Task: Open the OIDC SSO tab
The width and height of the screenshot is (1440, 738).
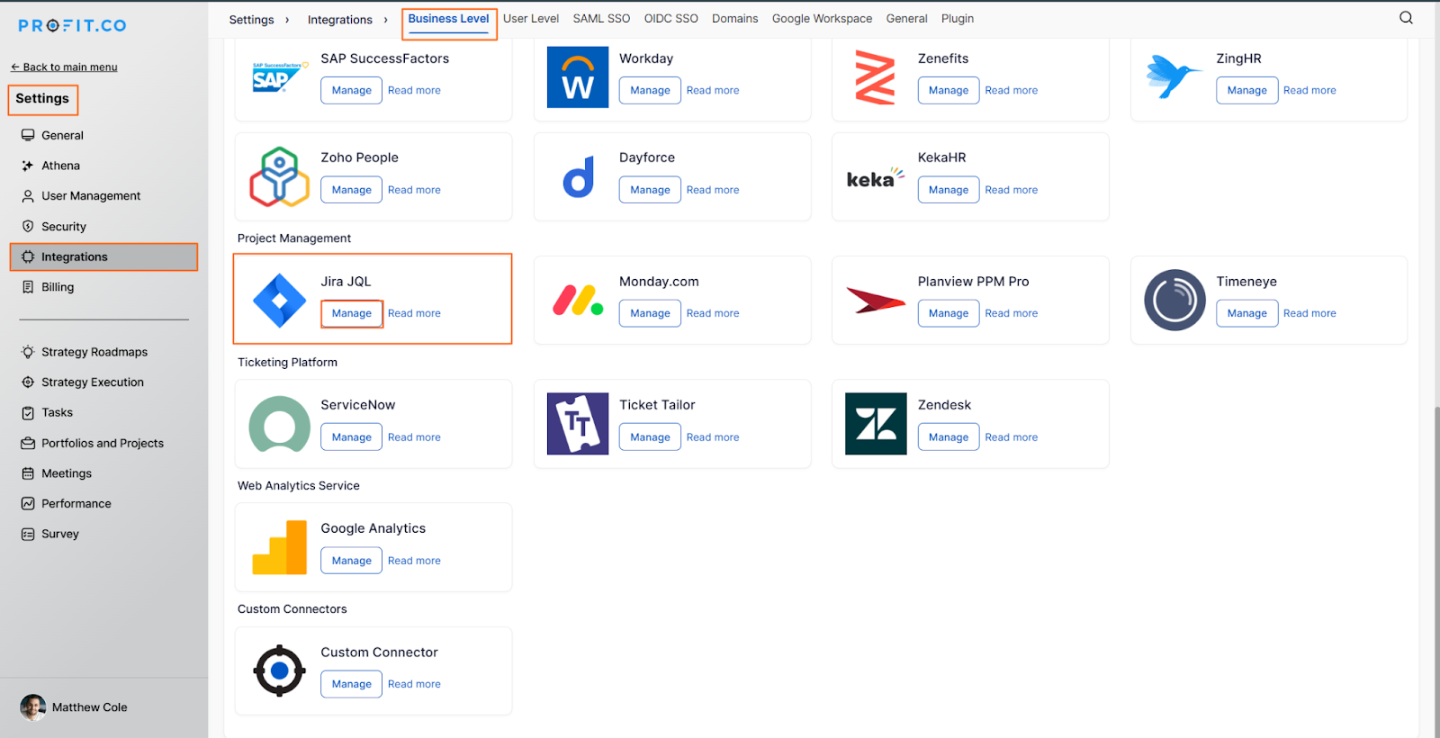Action: [x=670, y=19]
